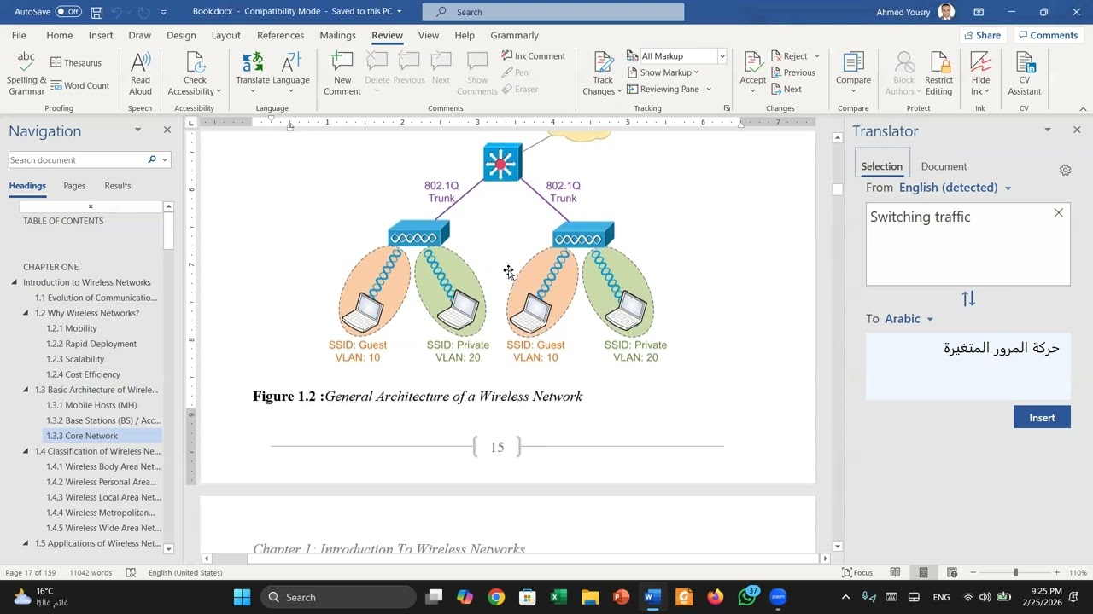Open the Reviewing Pane
The image size is (1093, 614).
[x=669, y=89]
